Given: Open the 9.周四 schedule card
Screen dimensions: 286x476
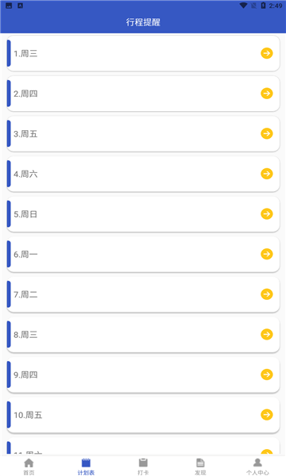Looking at the screenshot, I should pos(143,374).
